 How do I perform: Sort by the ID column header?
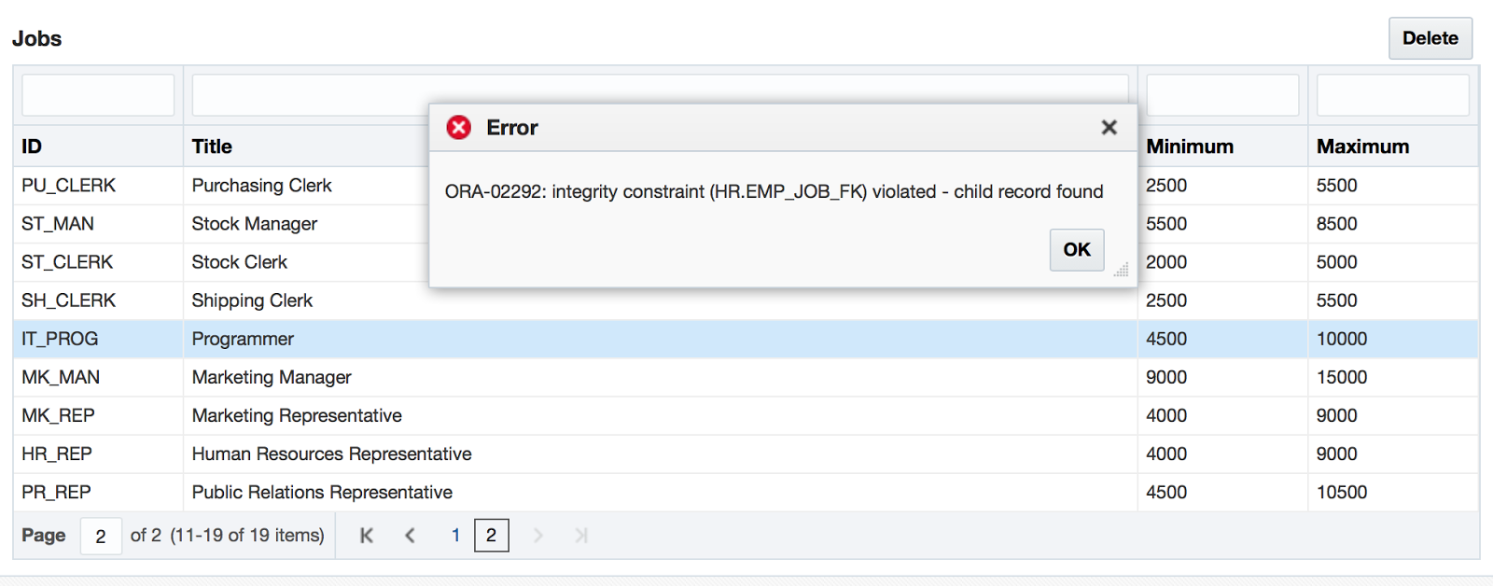pos(32,146)
